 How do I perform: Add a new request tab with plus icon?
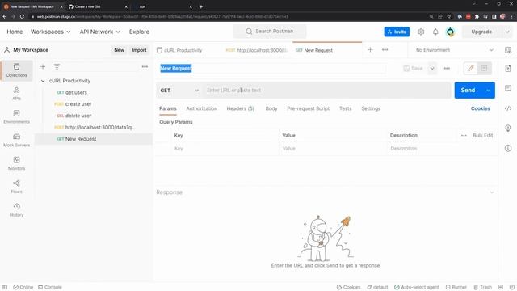click(370, 50)
